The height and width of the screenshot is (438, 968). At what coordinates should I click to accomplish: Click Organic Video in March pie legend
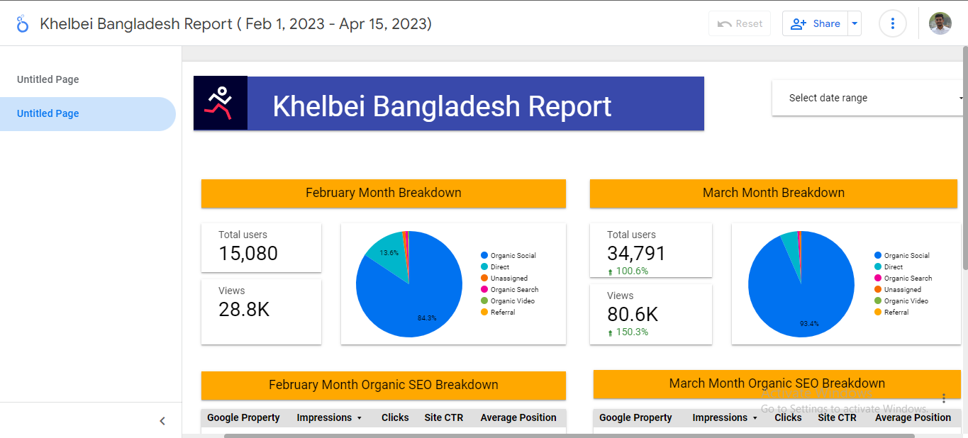[901, 301]
